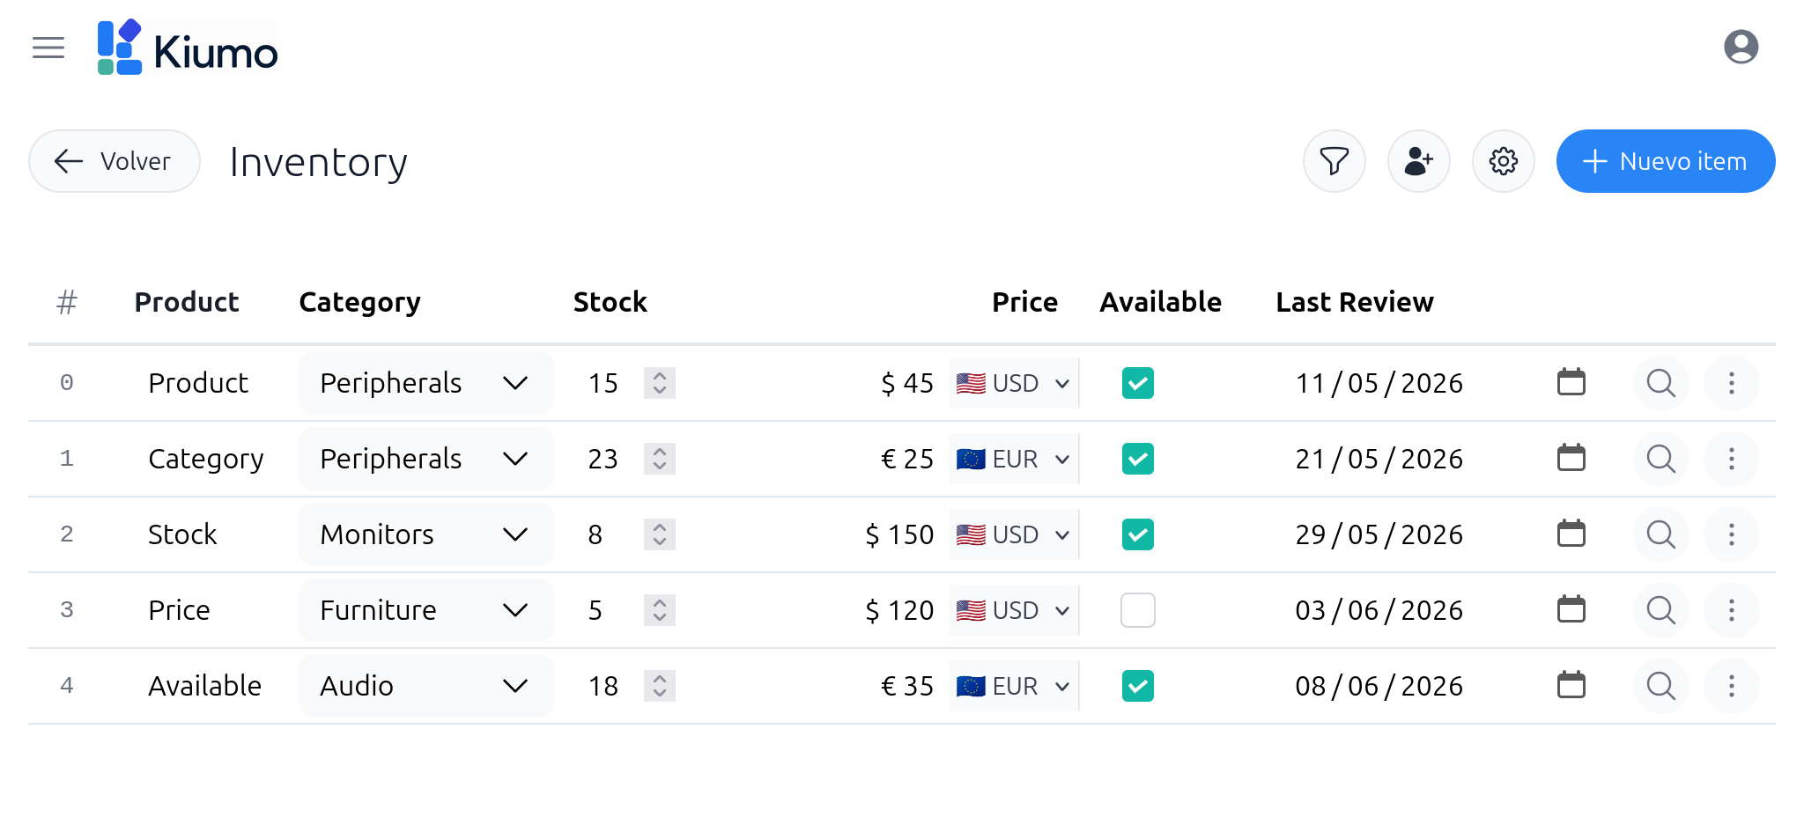The width and height of the screenshot is (1804, 825).
Task: Click the Nuevo item button
Action: click(x=1665, y=161)
